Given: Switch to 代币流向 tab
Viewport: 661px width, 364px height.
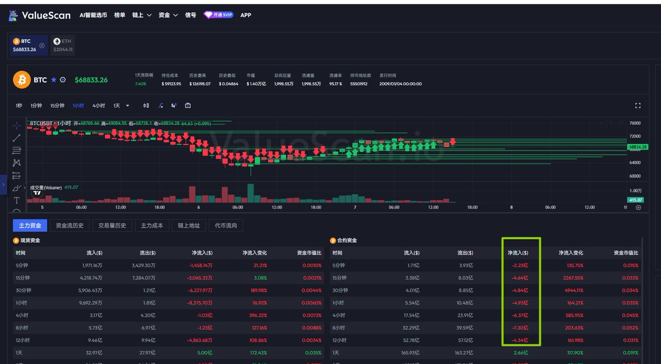Looking at the screenshot, I should coord(225,226).
